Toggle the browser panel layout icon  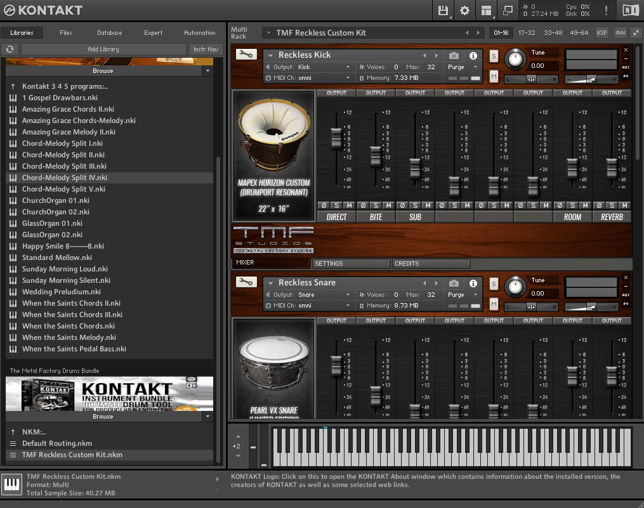click(486, 10)
